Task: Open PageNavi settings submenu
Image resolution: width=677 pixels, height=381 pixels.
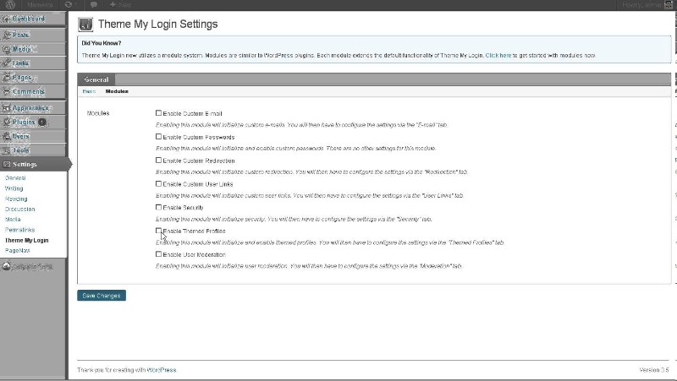Action: [x=17, y=250]
